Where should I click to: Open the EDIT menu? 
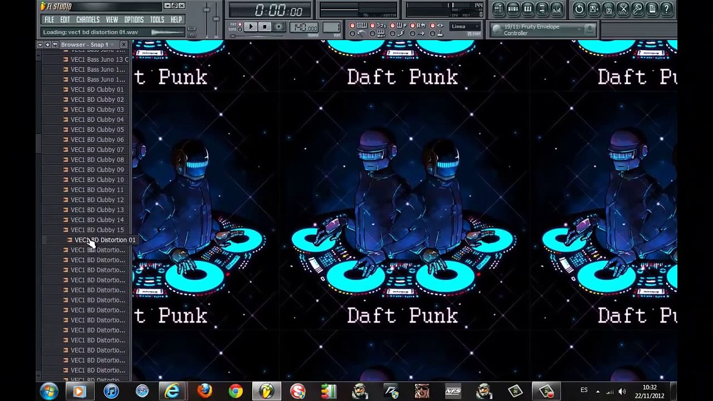pyautogui.click(x=65, y=19)
